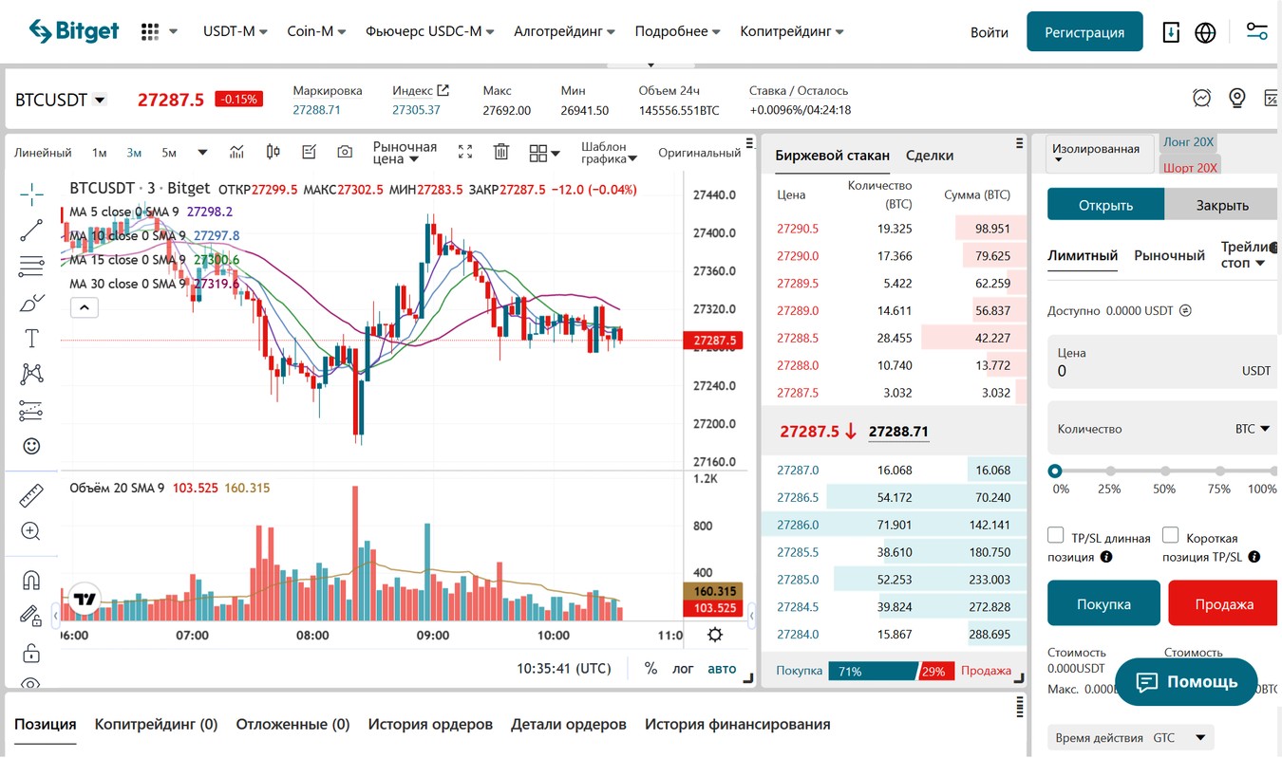Open chart settings gear icon
The height and width of the screenshot is (758, 1282).
715,635
